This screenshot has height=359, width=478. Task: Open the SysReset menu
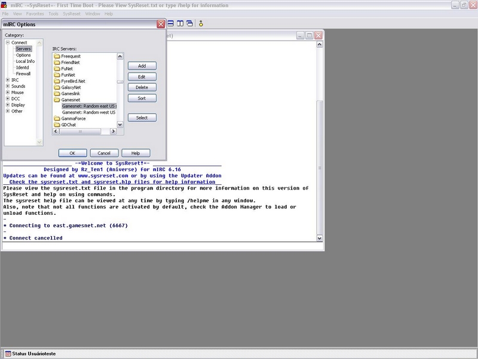click(72, 13)
